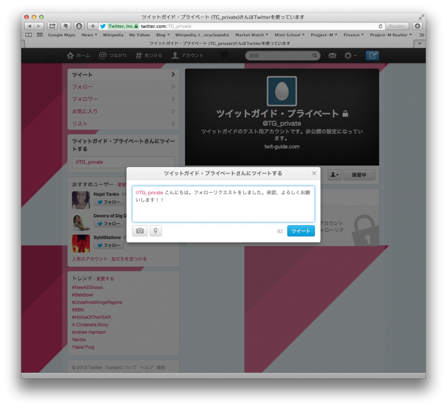
Task: Click the add bookmark plus button
Action: pyautogui.click(x=93, y=26)
